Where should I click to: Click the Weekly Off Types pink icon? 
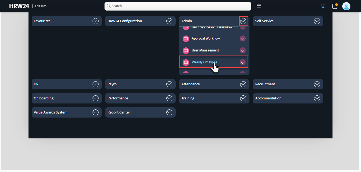[x=186, y=62]
